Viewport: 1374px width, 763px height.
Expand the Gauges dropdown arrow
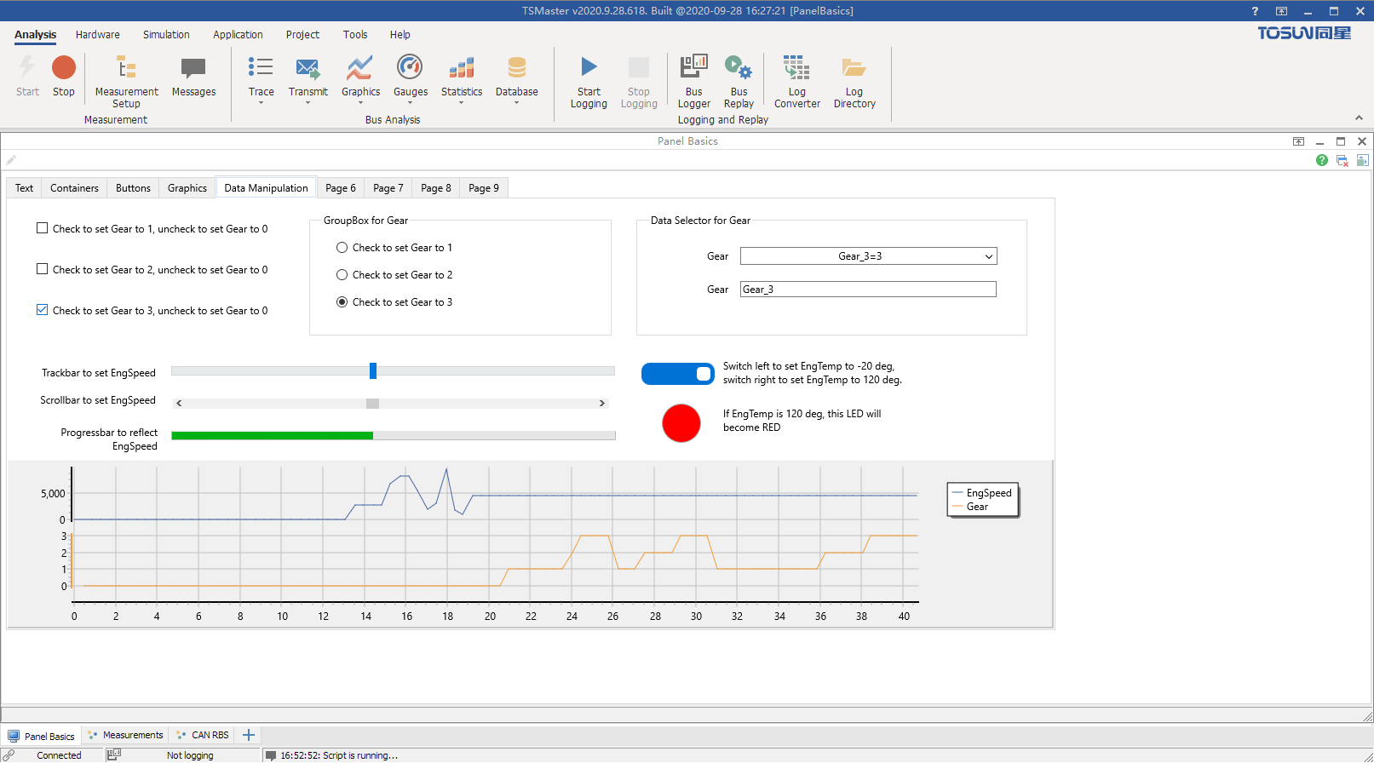[x=410, y=103]
